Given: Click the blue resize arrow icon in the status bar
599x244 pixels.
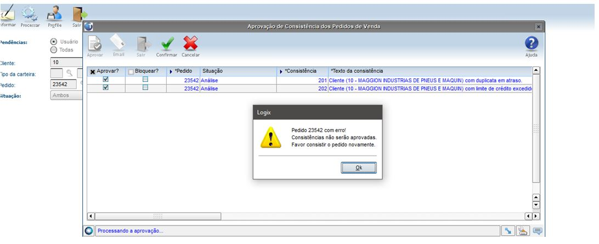Looking at the screenshot, I should click(x=508, y=231).
